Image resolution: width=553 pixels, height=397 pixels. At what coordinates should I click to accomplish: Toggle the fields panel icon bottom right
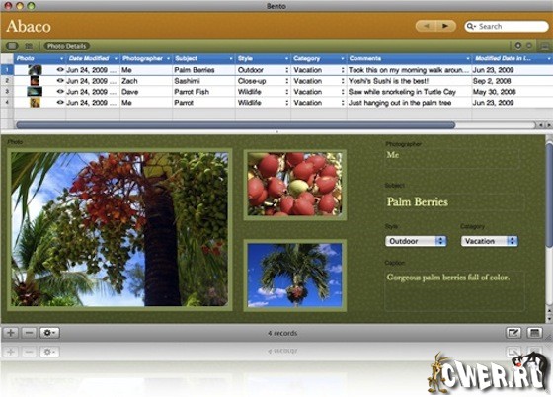tap(534, 333)
